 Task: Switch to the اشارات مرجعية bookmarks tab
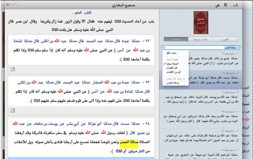click(200, 39)
